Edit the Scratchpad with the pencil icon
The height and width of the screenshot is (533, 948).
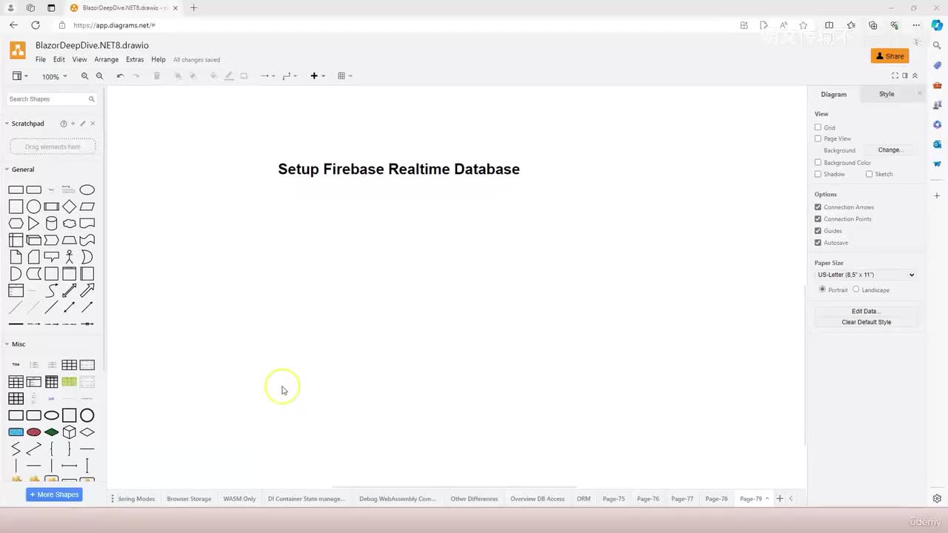[83, 124]
